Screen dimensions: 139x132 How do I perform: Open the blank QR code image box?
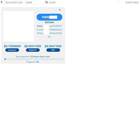click(18, 26)
